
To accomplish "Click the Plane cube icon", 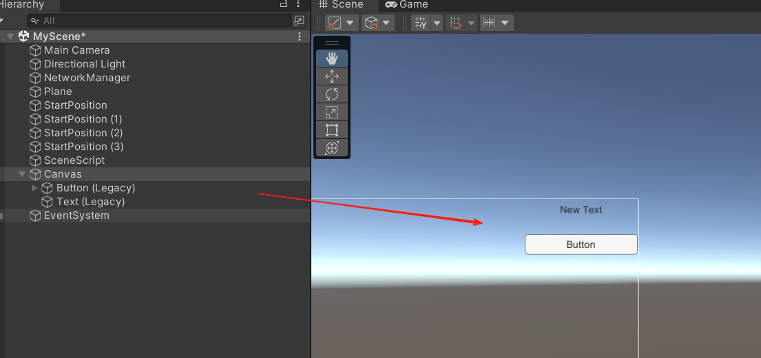I will (x=35, y=92).
